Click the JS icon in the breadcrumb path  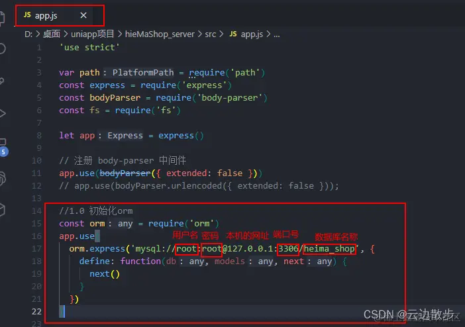(x=233, y=34)
